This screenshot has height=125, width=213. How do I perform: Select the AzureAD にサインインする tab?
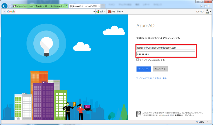85,6
